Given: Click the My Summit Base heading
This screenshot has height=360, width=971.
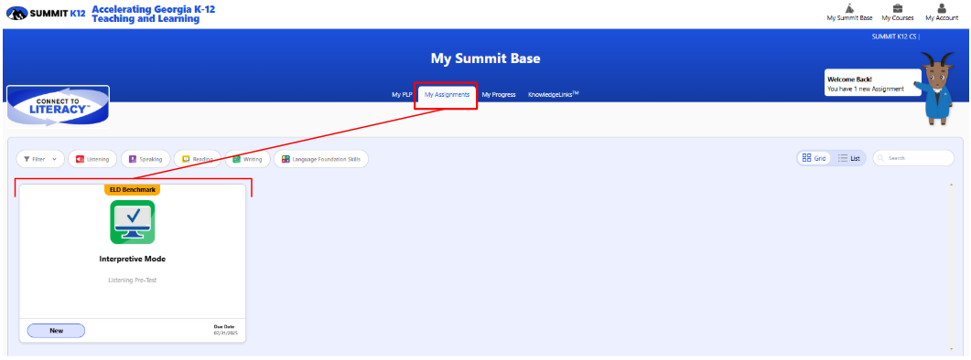Looking at the screenshot, I should click(x=485, y=58).
